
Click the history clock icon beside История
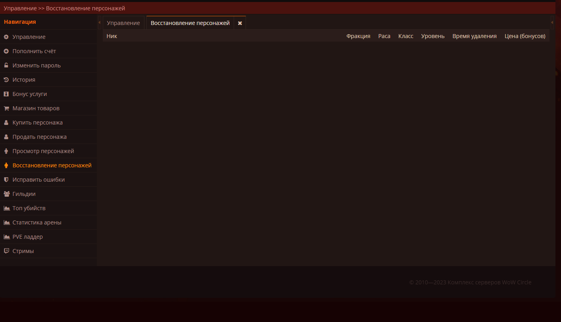pyautogui.click(x=6, y=80)
